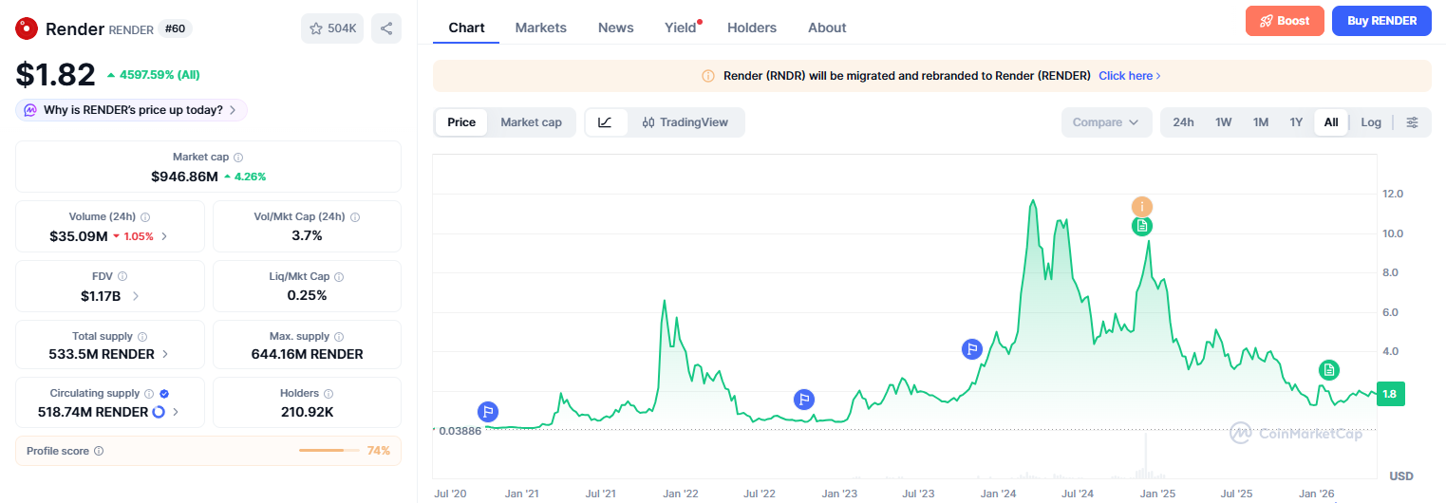Click Max. supply info icon
1446x503 pixels.
(x=339, y=337)
